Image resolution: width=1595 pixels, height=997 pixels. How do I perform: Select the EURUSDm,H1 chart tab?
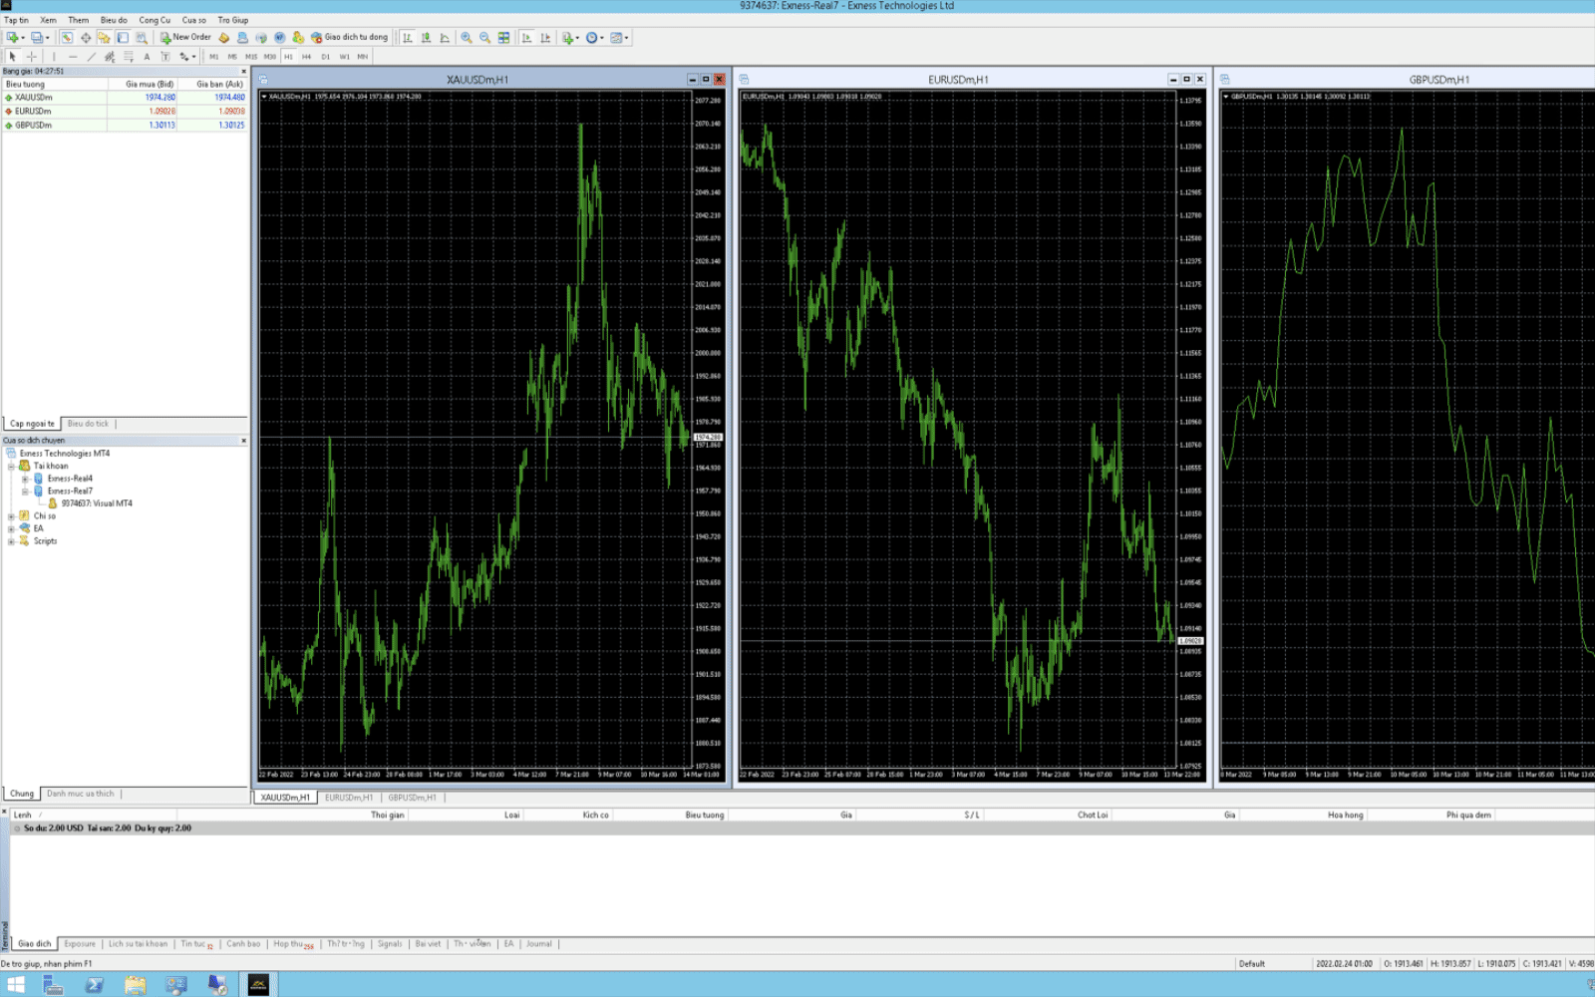click(349, 798)
